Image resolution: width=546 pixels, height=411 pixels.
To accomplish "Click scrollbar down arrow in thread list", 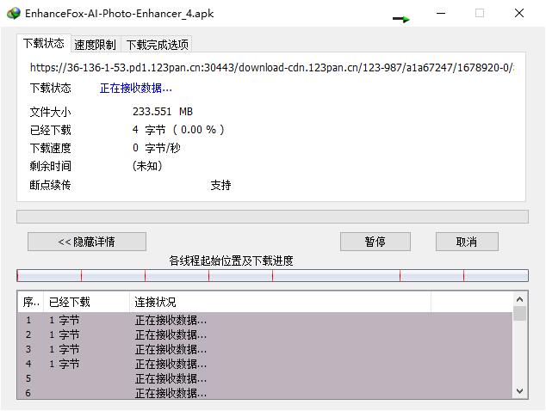I will click(x=519, y=391).
